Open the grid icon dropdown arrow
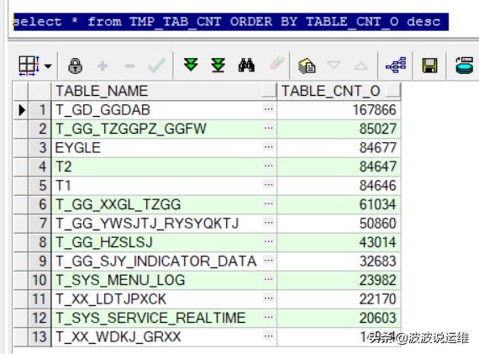 (48, 66)
